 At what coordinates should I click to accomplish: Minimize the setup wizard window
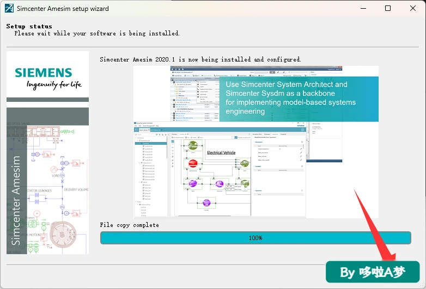click(363, 8)
